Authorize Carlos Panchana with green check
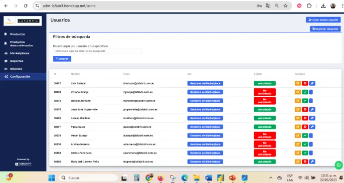This screenshot has height=183, width=344. click(305, 153)
